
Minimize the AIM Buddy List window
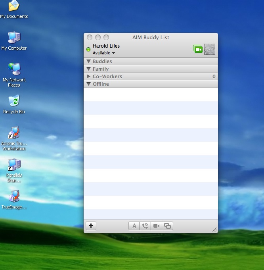(98, 37)
